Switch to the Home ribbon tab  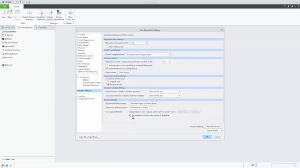(x=16, y=7)
